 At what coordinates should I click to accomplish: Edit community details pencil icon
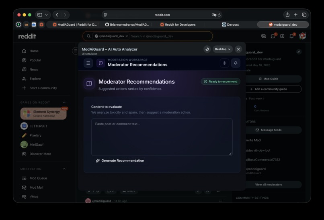(299, 52)
